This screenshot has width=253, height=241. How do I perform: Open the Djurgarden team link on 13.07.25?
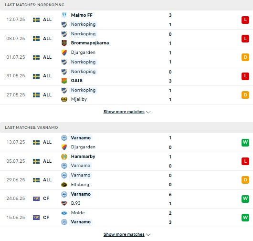[83, 147]
